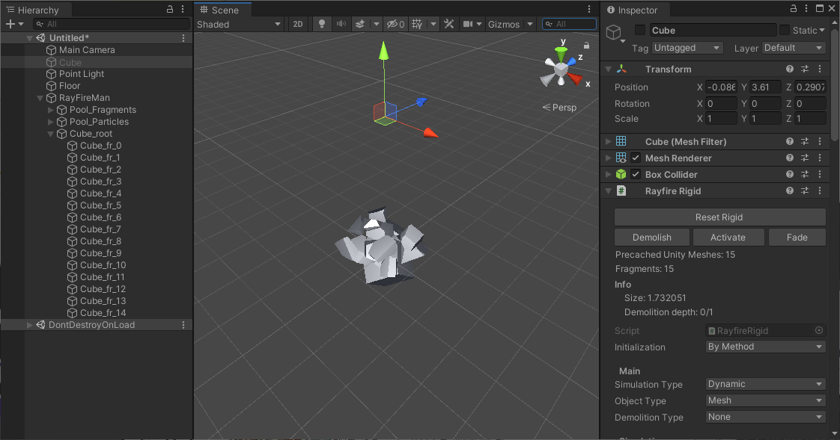840x440 pixels.
Task: Click the Demolish button
Action: [652, 238]
